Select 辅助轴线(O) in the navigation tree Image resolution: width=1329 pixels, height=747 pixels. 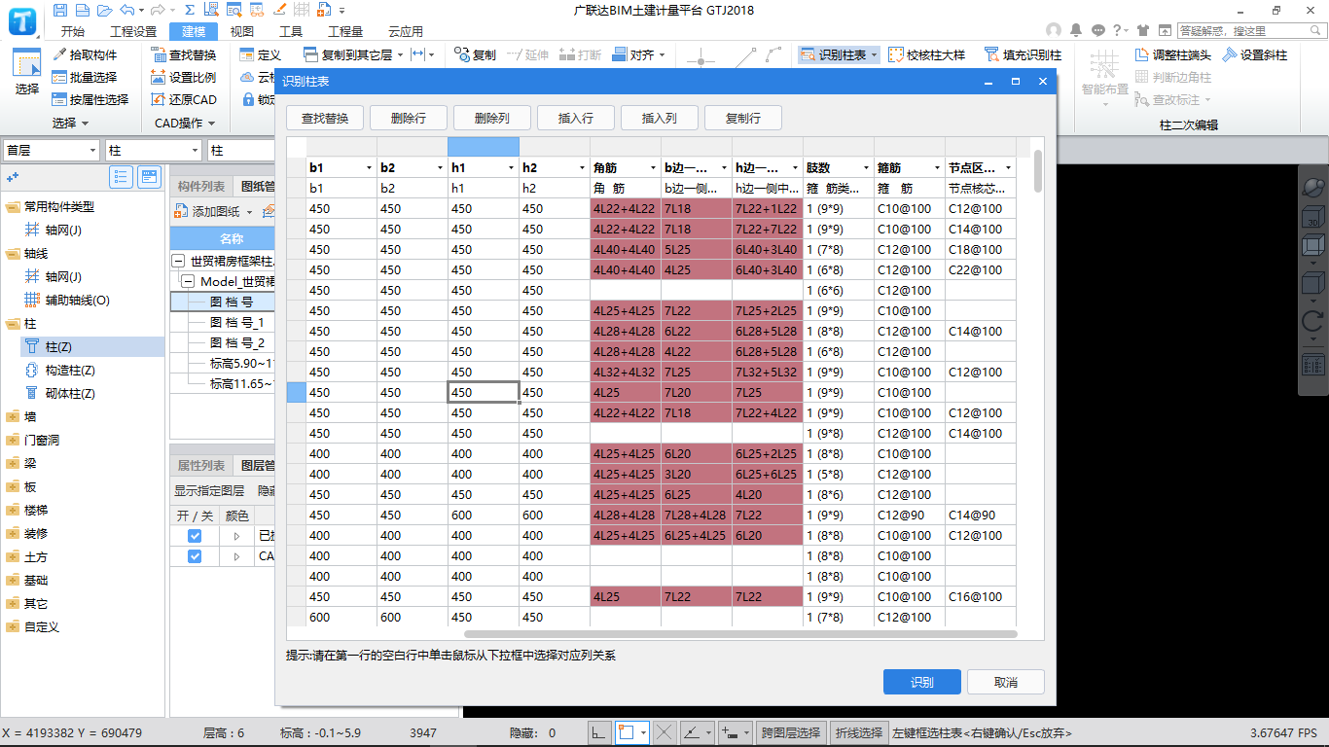(78, 301)
